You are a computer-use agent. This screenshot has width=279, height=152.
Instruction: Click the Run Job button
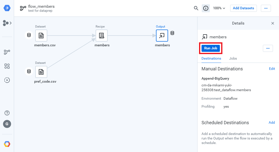[x=211, y=48]
